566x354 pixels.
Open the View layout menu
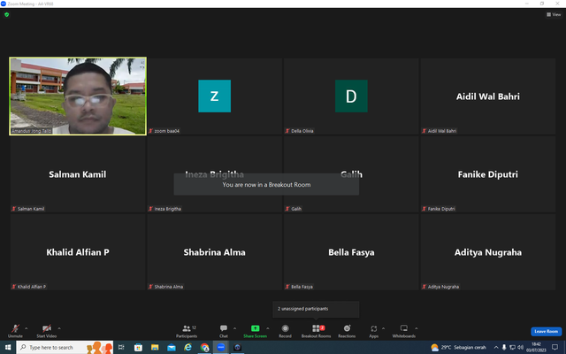click(x=554, y=14)
